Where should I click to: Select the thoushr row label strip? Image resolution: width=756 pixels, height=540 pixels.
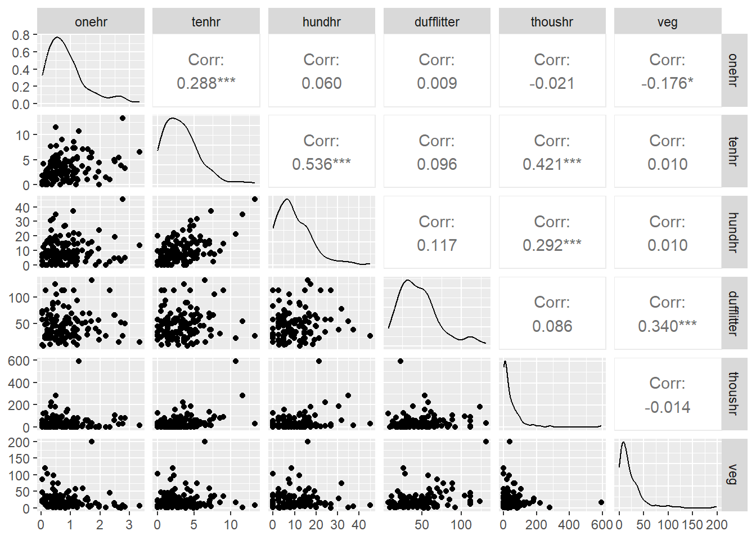(732, 393)
